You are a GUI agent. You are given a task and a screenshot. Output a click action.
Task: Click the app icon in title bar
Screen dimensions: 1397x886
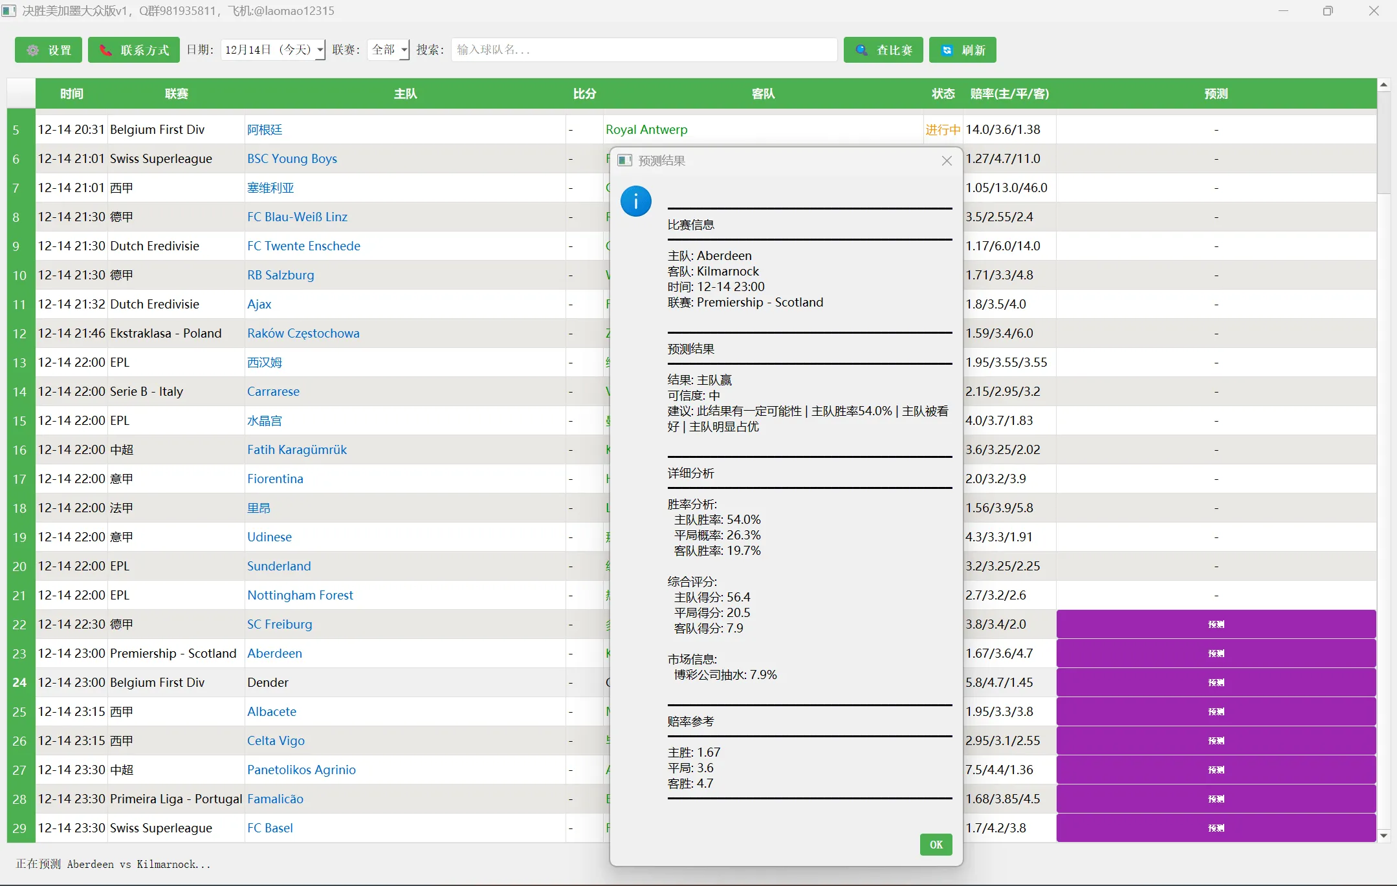click(9, 11)
